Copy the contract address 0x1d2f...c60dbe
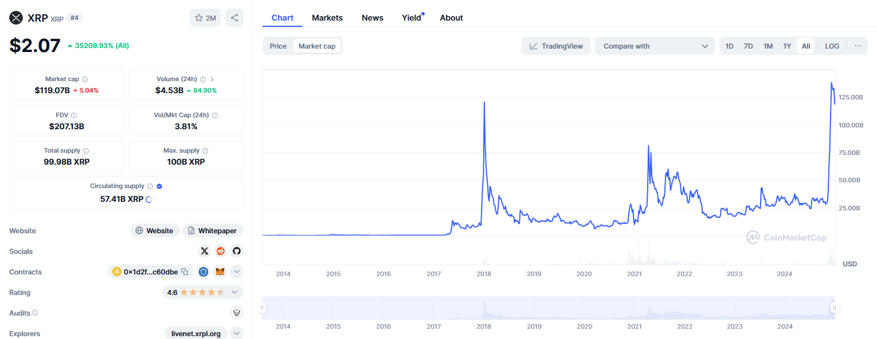877x339 pixels. point(185,272)
